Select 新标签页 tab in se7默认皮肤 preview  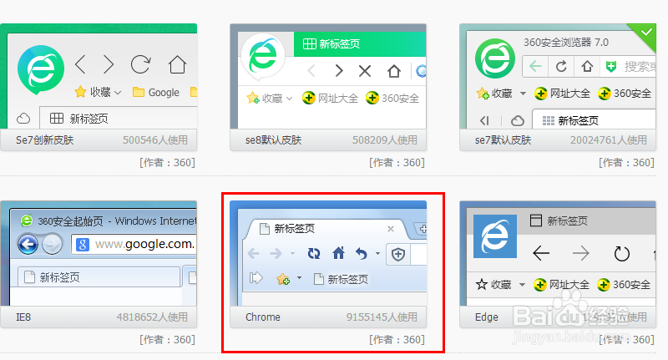(594, 120)
